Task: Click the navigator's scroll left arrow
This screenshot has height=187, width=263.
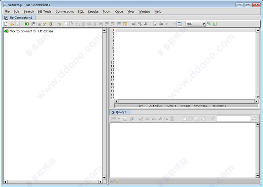Action: click(5, 182)
